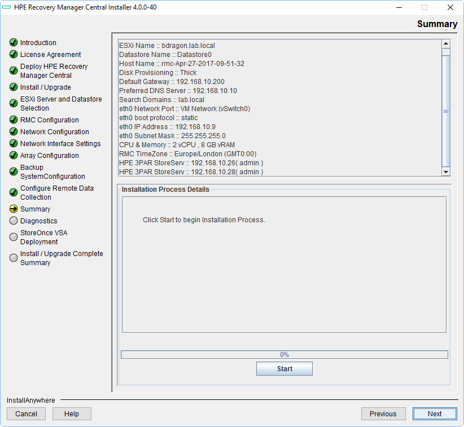Click the scrollbar up arrow in summary pane
Screen dimensions: 464x427
(445, 42)
